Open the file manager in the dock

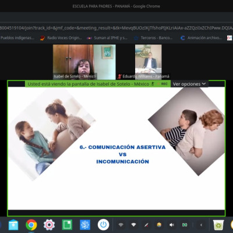click(x=13, y=225)
